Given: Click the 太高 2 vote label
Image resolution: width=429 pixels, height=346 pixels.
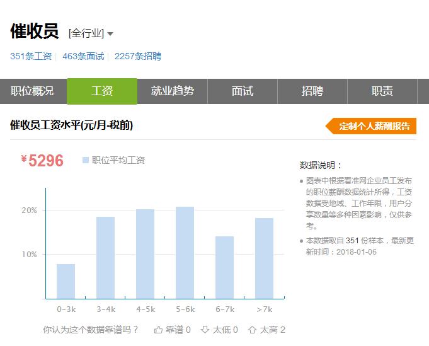Looking at the screenshot, I should (x=273, y=330).
